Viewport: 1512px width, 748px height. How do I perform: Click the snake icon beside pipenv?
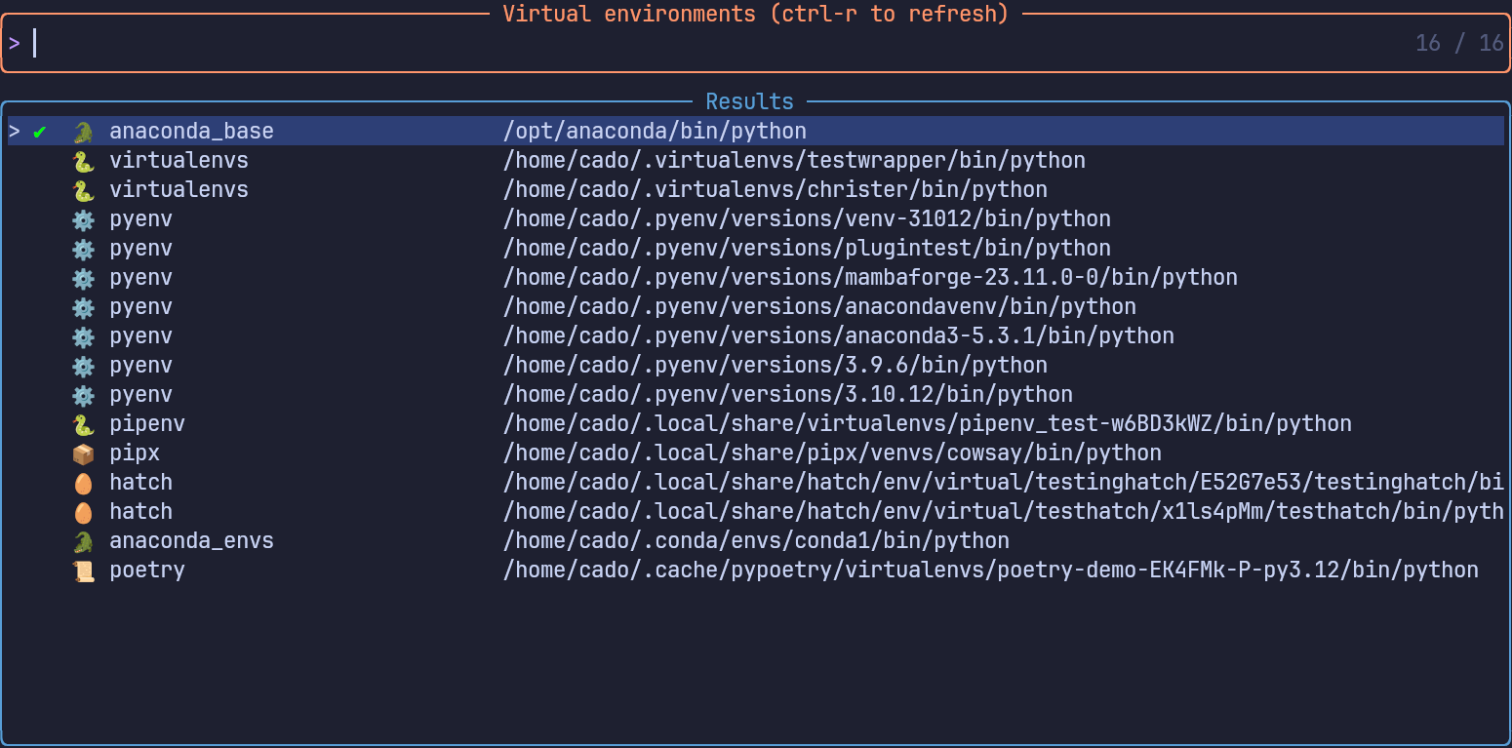coord(84,424)
